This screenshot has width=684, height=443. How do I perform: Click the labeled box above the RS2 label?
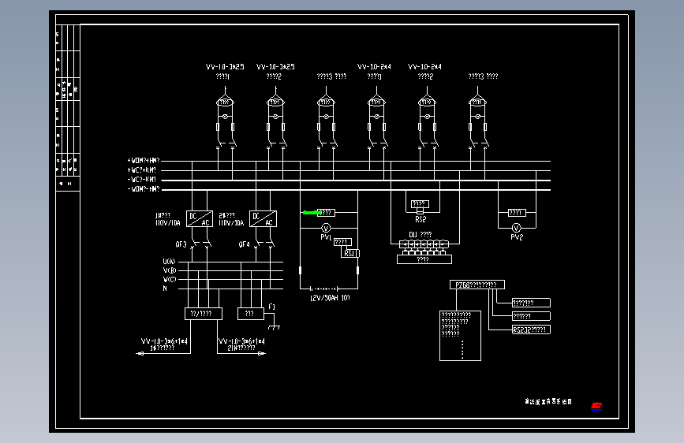(420, 204)
